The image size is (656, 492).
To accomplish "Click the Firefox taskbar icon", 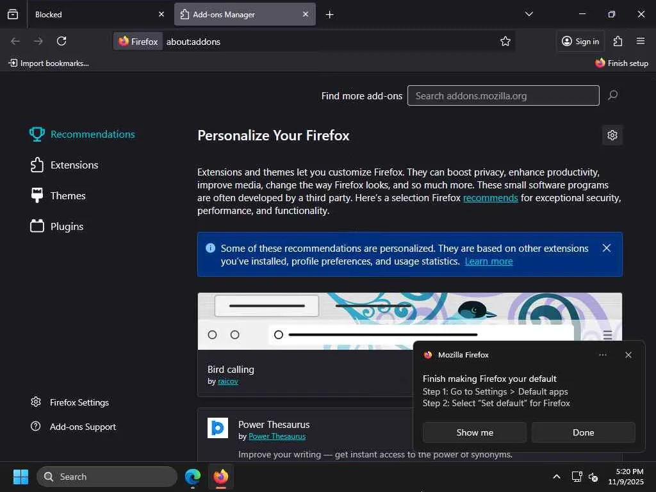I will (221, 477).
